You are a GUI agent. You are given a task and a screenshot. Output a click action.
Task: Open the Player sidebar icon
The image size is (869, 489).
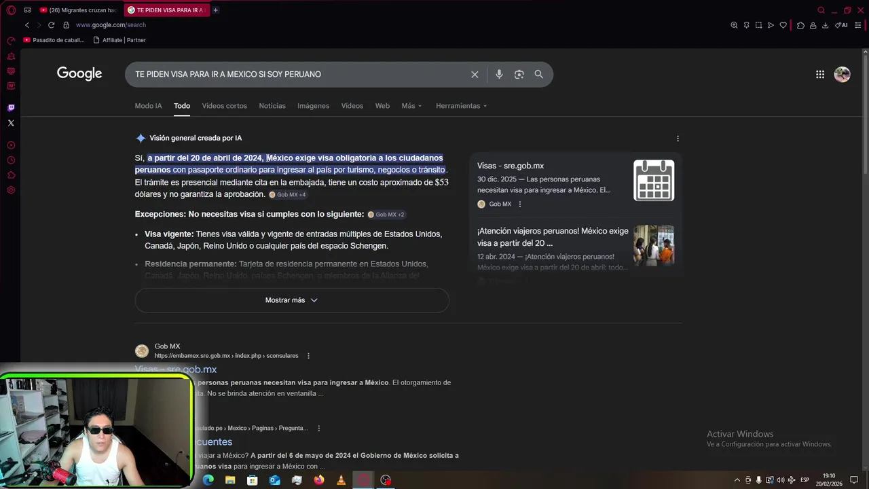pyautogui.click(x=11, y=145)
